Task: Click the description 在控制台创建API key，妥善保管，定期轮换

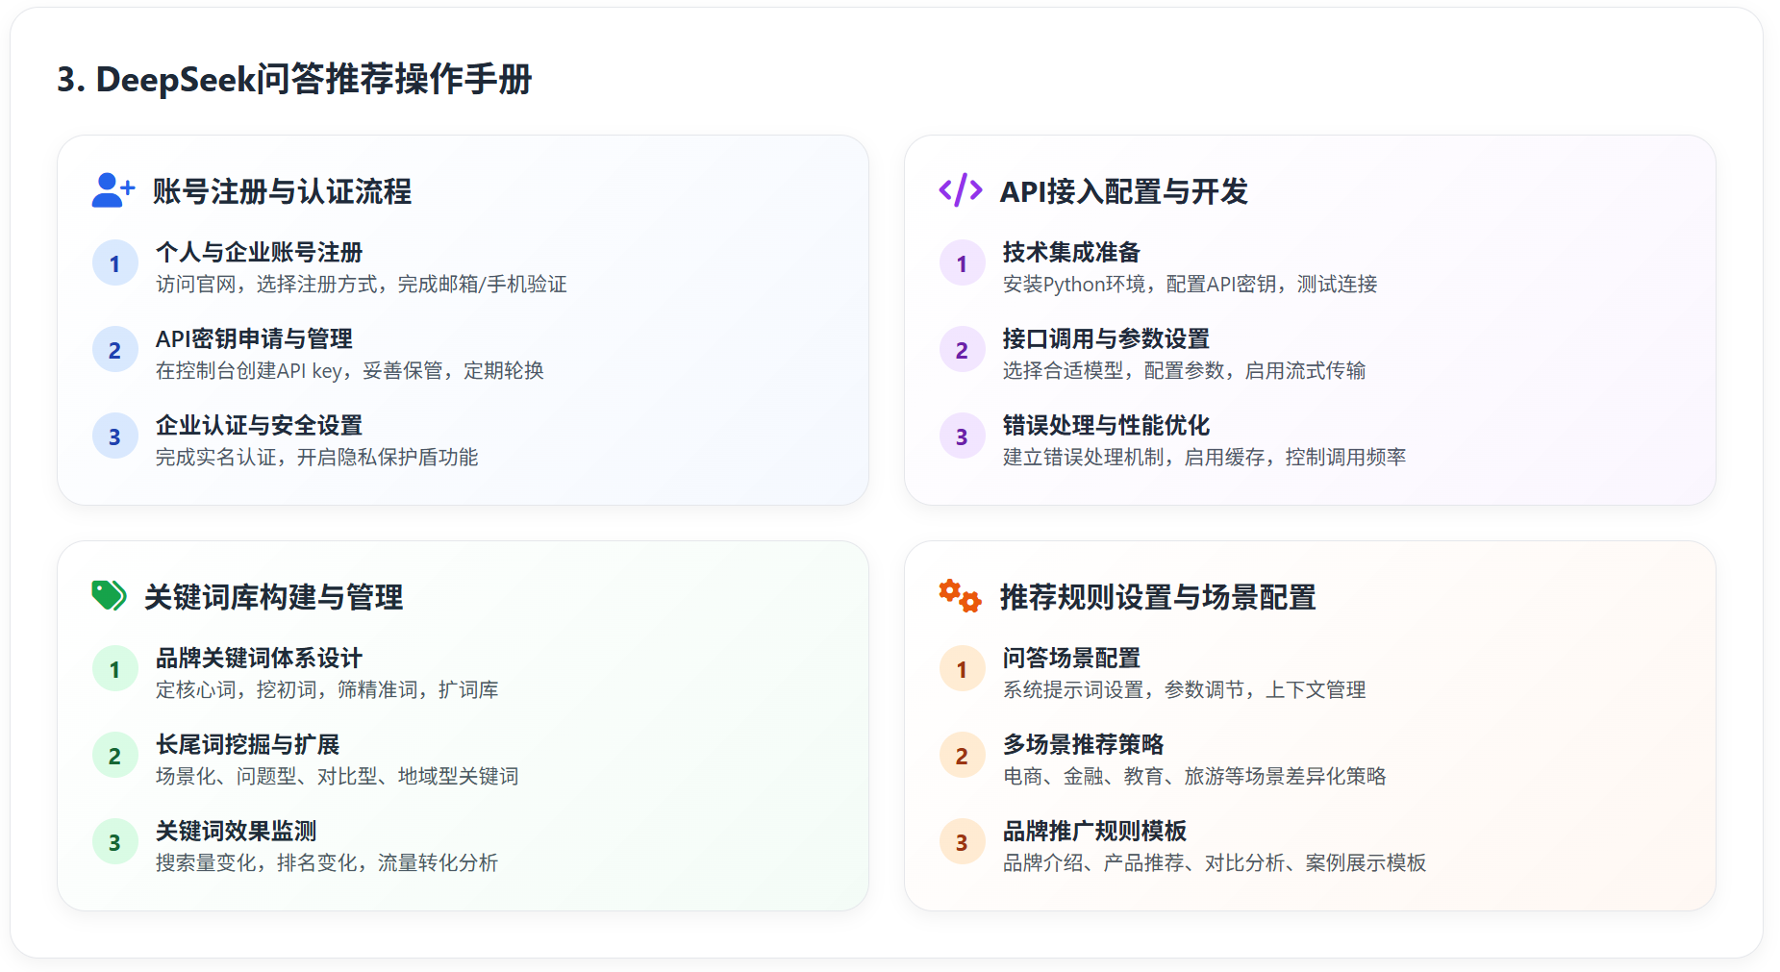Action: pos(350,371)
